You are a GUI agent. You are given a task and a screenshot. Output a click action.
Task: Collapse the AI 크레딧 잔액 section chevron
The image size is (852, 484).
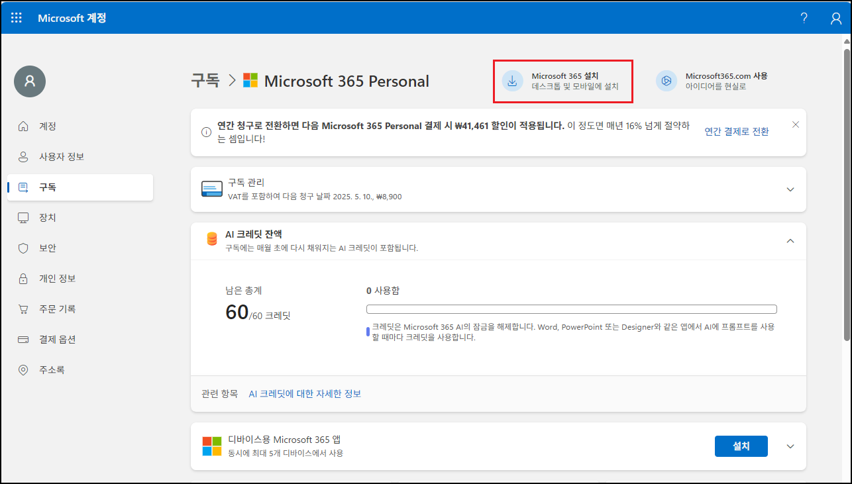(x=790, y=241)
